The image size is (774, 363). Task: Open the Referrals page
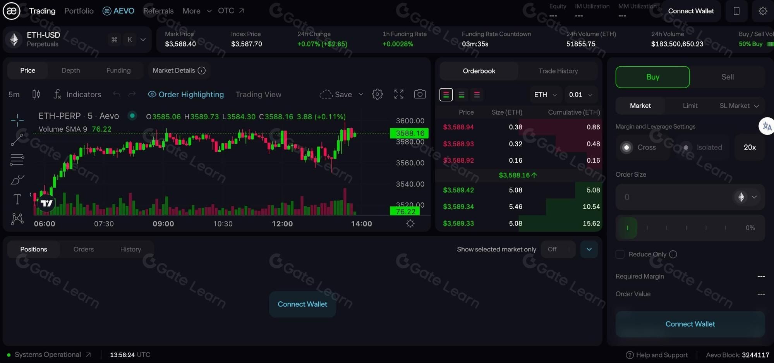click(158, 11)
